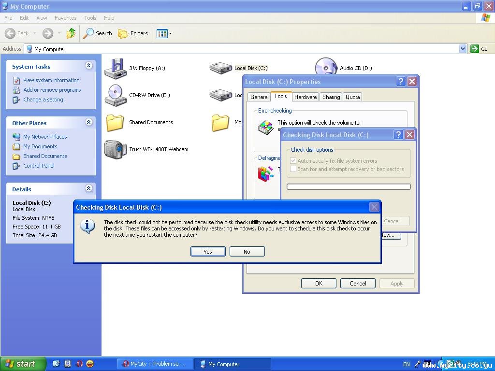Click the help button in Checking Disk dialog
The width and height of the screenshot is (495, 371).
coord(398,135)
